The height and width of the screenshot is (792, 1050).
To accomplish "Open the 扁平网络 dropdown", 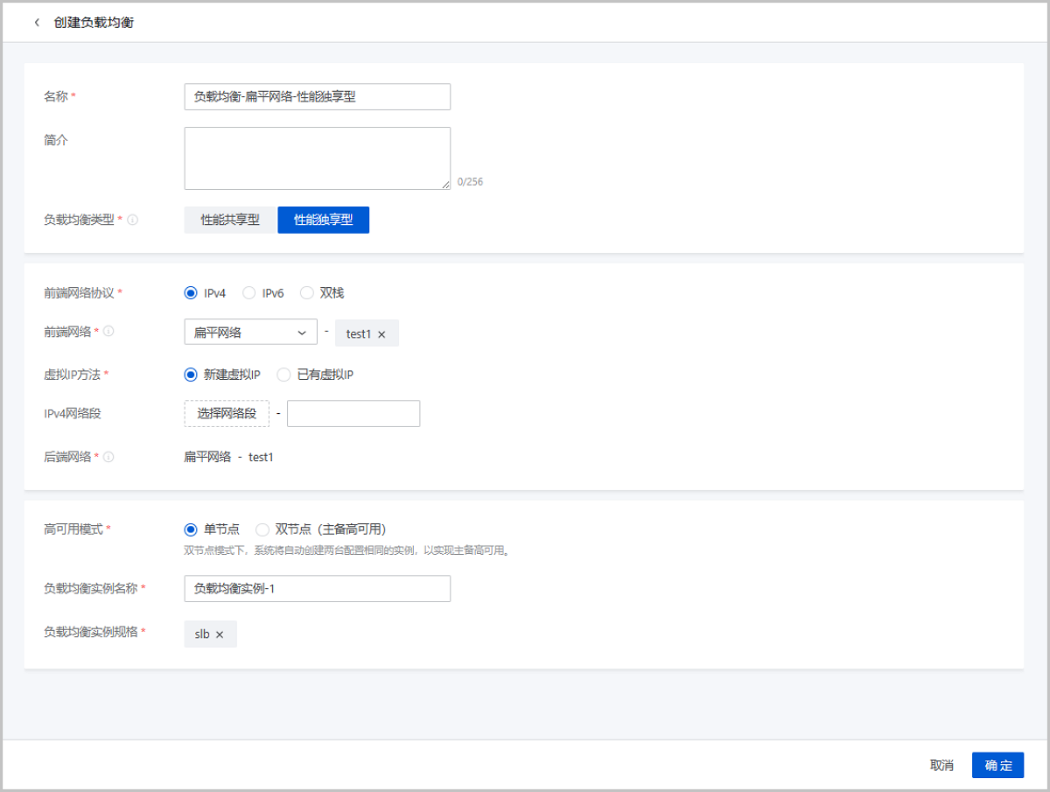I will pos(250,333).
